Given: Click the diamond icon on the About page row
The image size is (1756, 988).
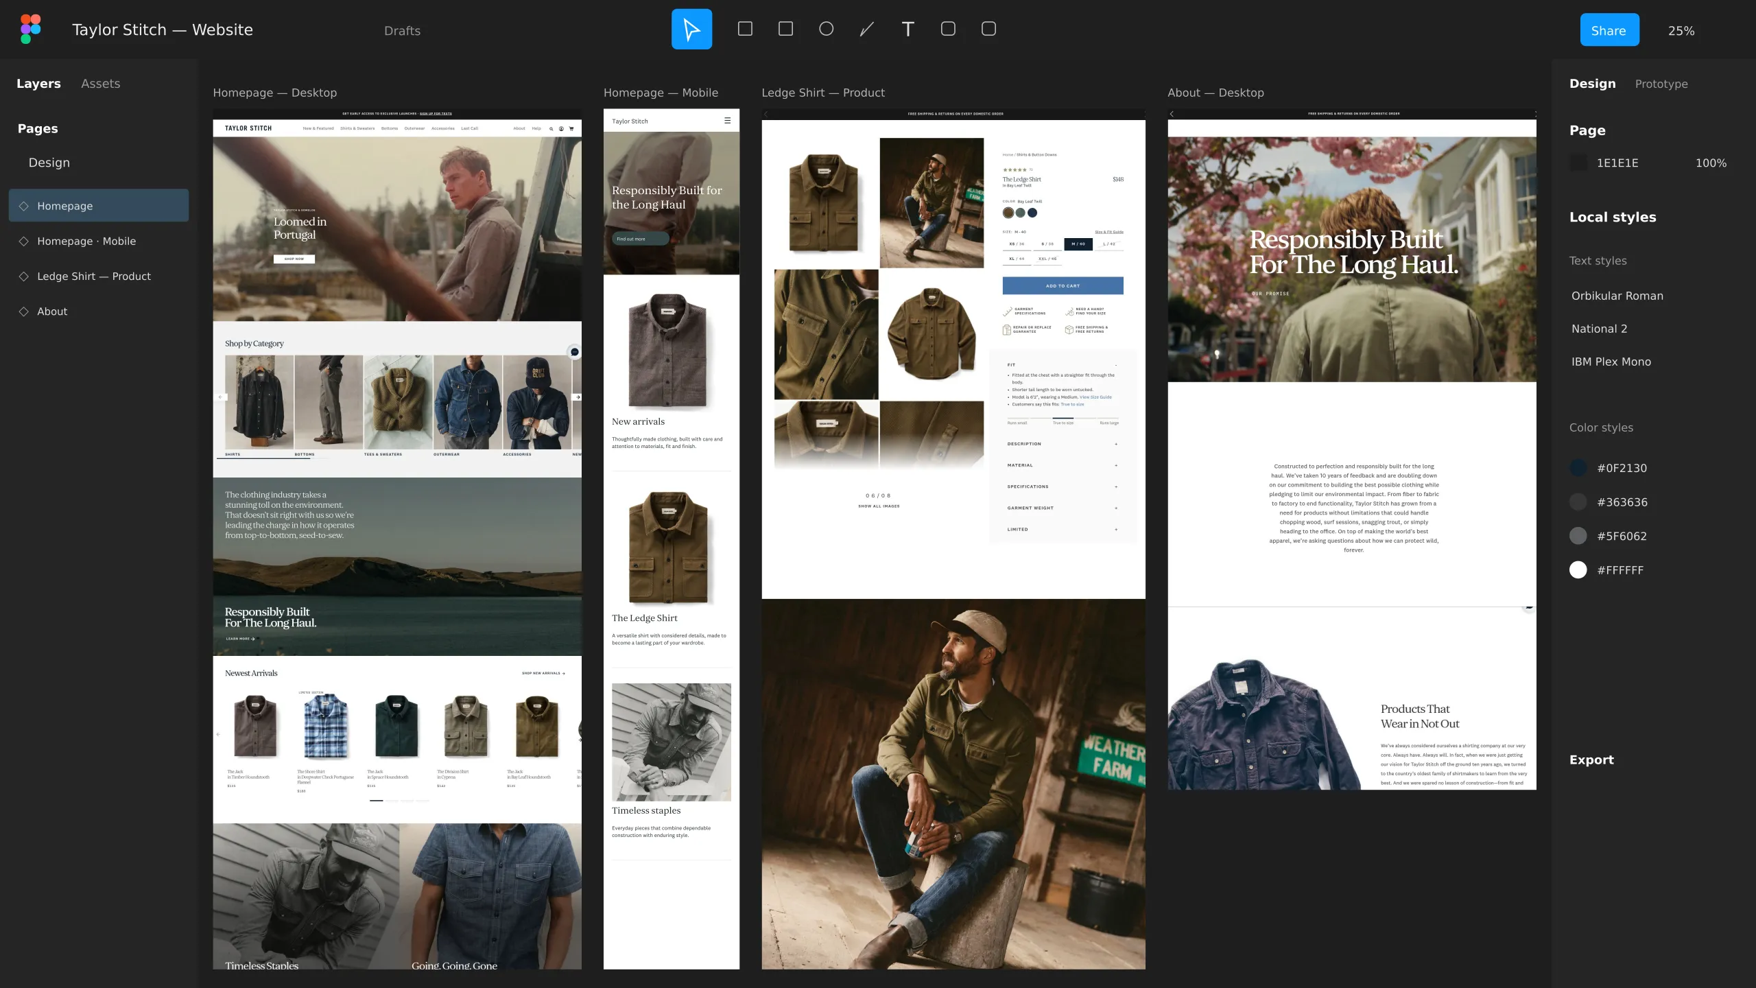Looking at the screenshot, I should pyautogui.click(x=24, y=311).
